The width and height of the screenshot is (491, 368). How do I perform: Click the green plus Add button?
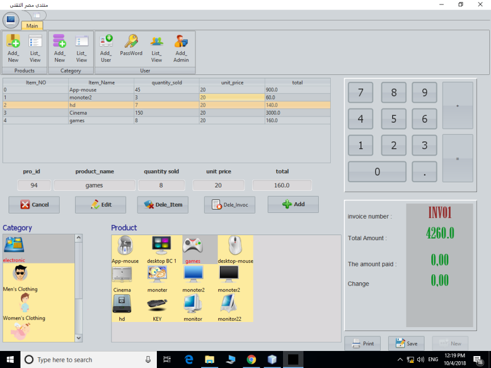(293, 204)
